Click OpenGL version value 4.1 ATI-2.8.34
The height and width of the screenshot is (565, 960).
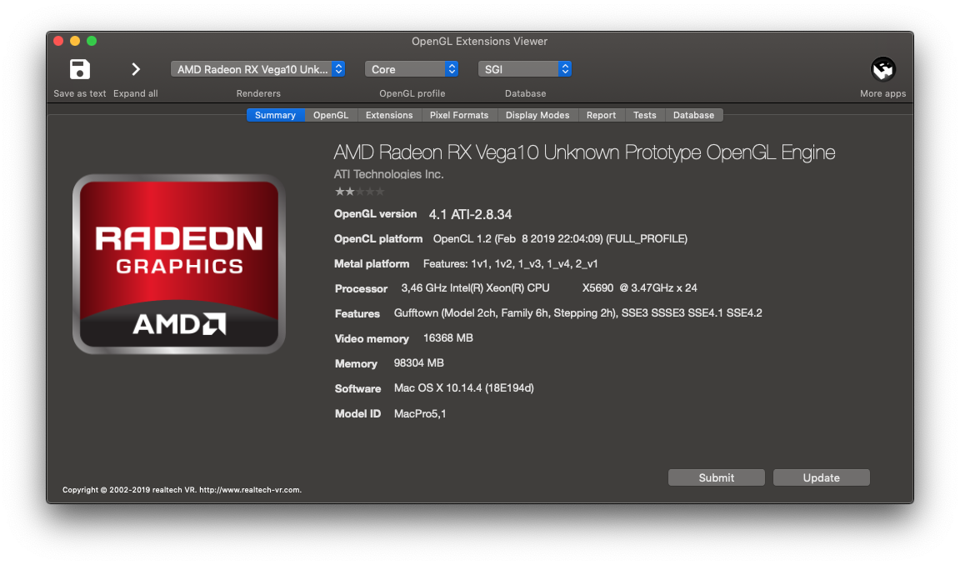(x=470, y=214)
